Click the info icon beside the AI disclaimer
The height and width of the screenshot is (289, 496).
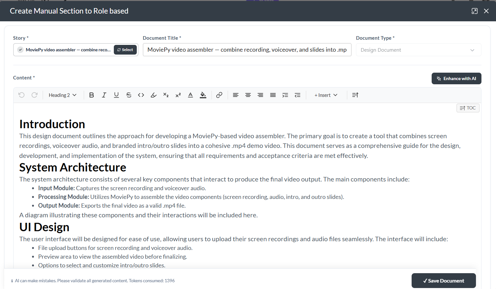[12, 281]
